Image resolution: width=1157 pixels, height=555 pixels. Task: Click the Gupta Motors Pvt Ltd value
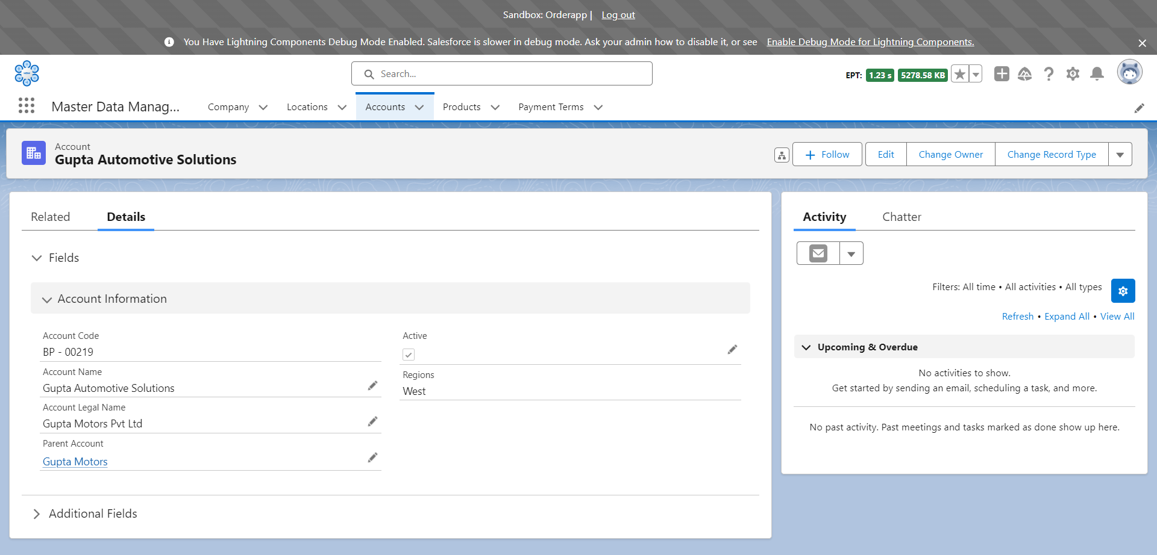tap(93, 424)
